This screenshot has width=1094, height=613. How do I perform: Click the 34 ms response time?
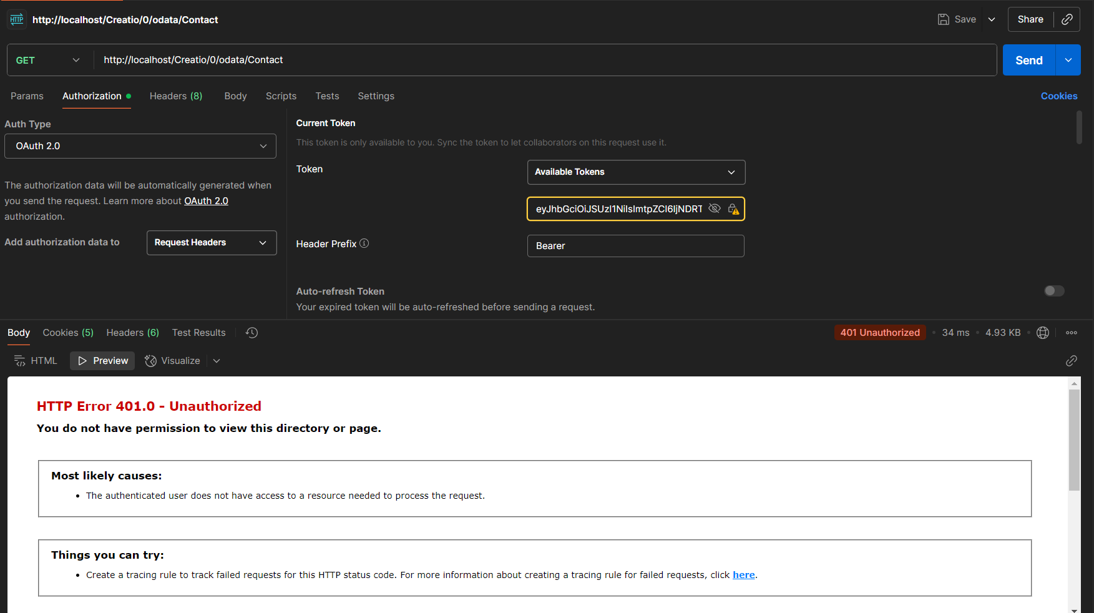point(955,333)
